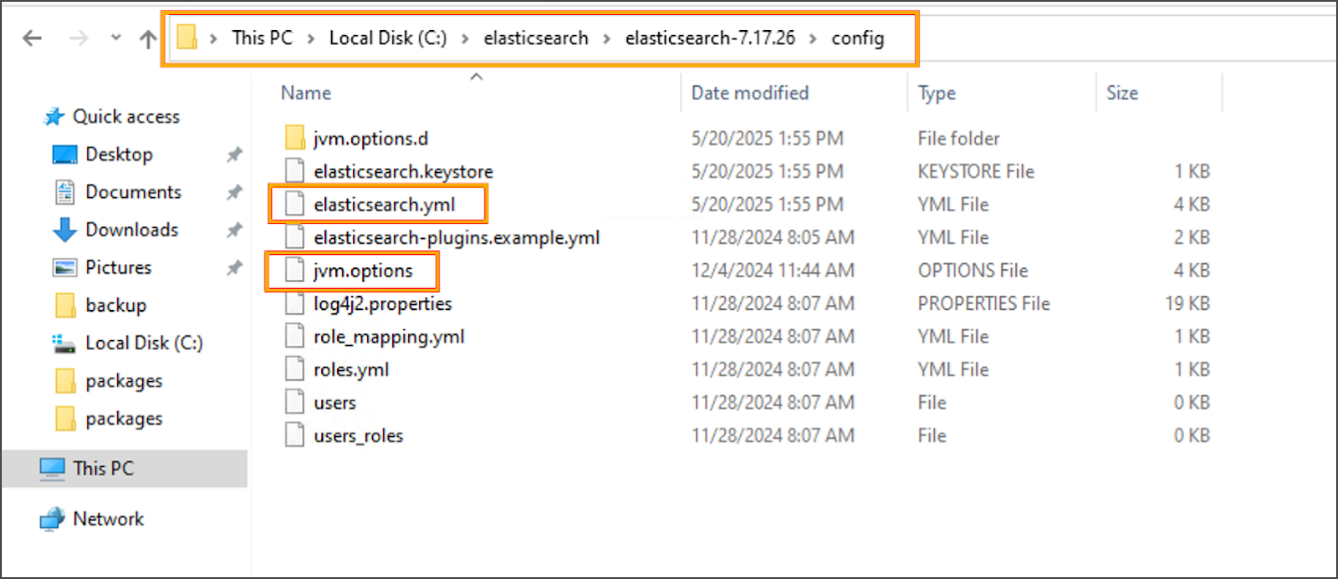Expand chevron after Local Disk (C:) breadcrumb

point(465,38)
